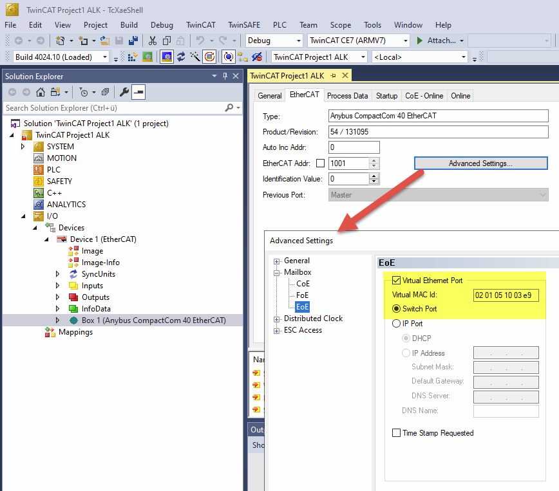Select the Image-Info tree item

coord(100,263)
